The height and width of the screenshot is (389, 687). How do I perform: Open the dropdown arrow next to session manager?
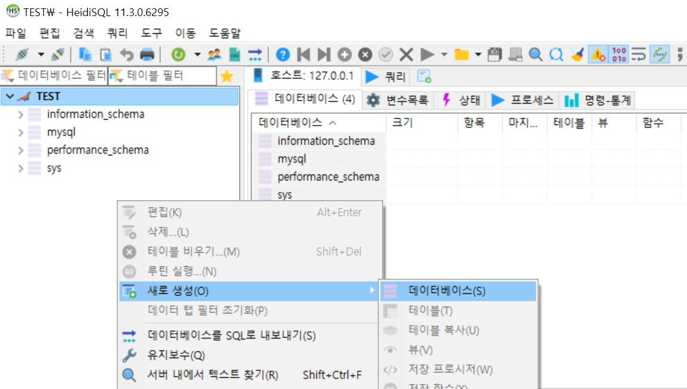point(41,55)
